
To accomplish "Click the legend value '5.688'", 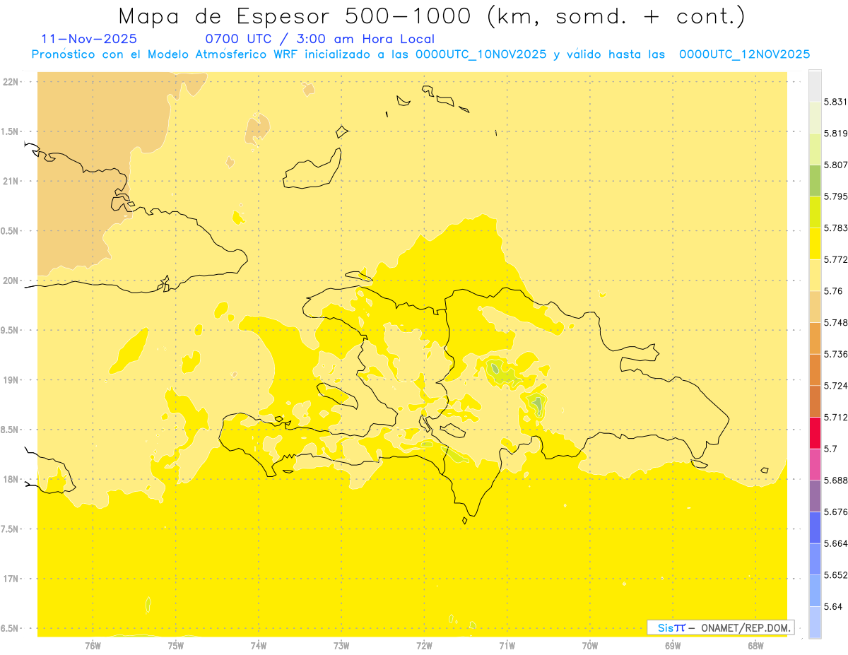I will click(836, 480).
